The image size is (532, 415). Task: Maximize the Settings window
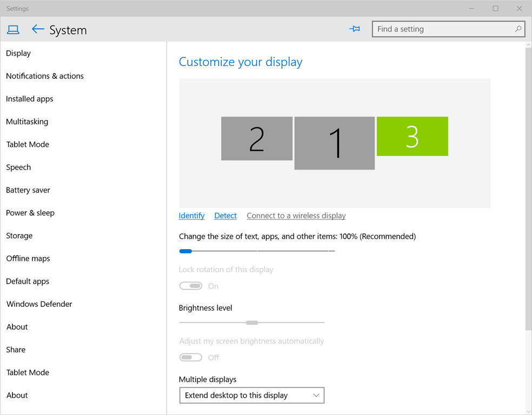[x=495, y=9]
